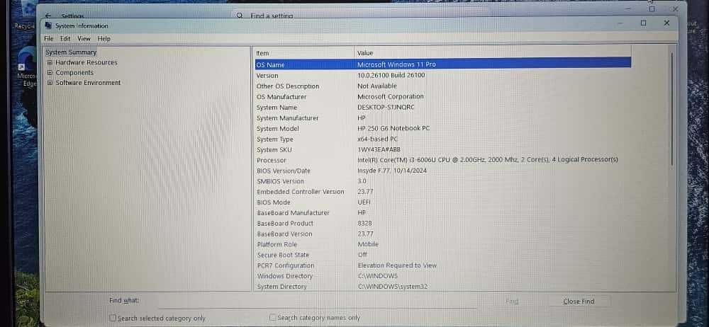The image size is (709, 327).
Task: Select the Secure Boot State row
Action: [443, 256]
